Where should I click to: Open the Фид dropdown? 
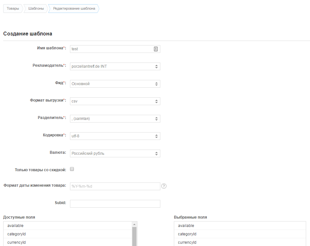tap(115, 84)
